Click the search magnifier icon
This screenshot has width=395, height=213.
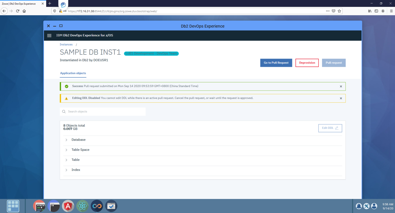coord(64,112)
